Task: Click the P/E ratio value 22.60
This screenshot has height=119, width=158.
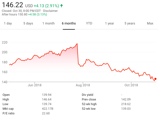Action: [x=46, y=113]
